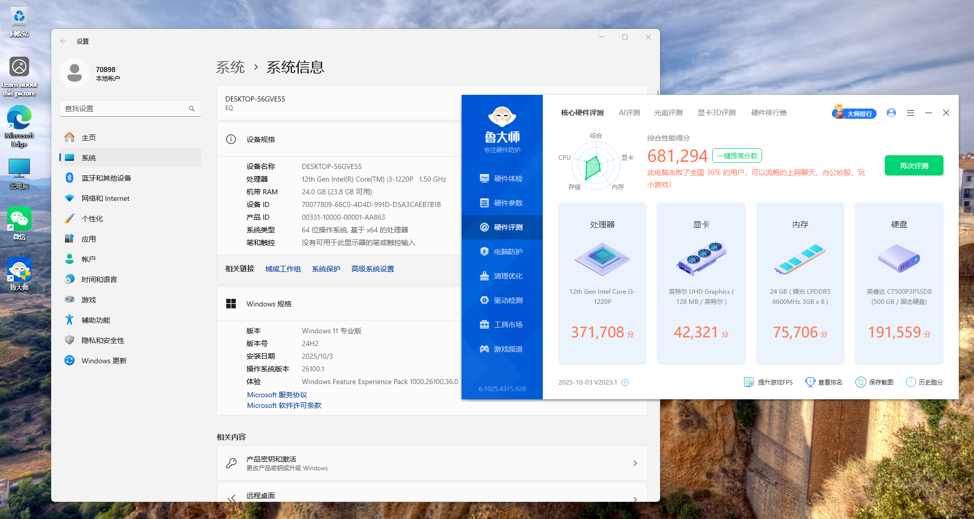The height and width of the screenshot is (519, 974).
Task: Open the 域或工作组 link
Action: 283,269
